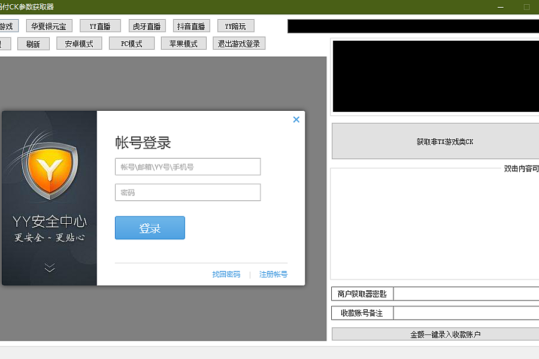Click 获取非TX游戏类CK button
The image size is (539, 359).
pyautogui.click(x=435, y=141)
